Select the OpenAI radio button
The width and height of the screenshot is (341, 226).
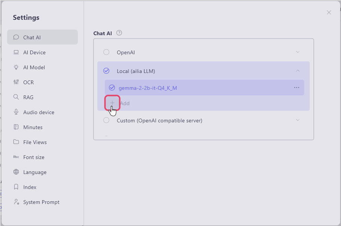[x=106, y=52]
